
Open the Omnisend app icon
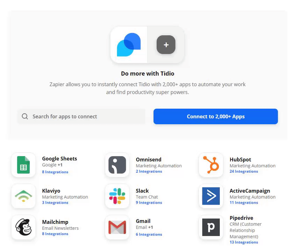pyautogui.click(x=117, y=165)
